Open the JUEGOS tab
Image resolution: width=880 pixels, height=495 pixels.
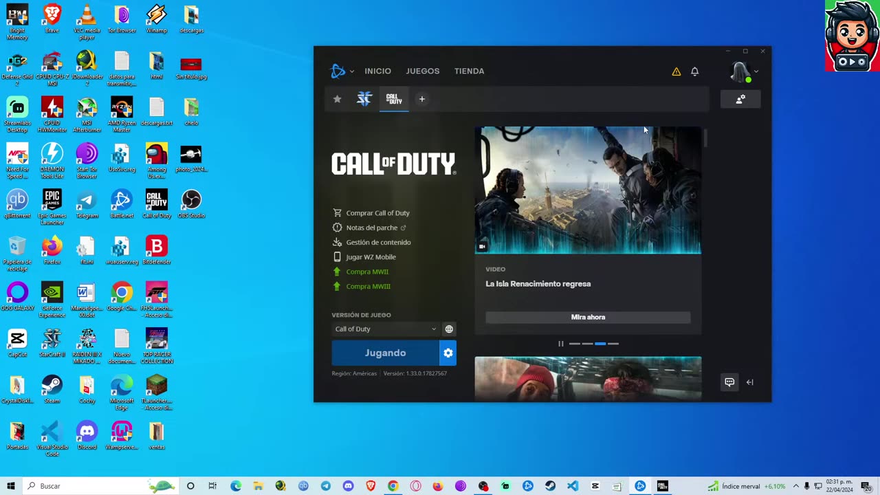(x=422, y=71)
